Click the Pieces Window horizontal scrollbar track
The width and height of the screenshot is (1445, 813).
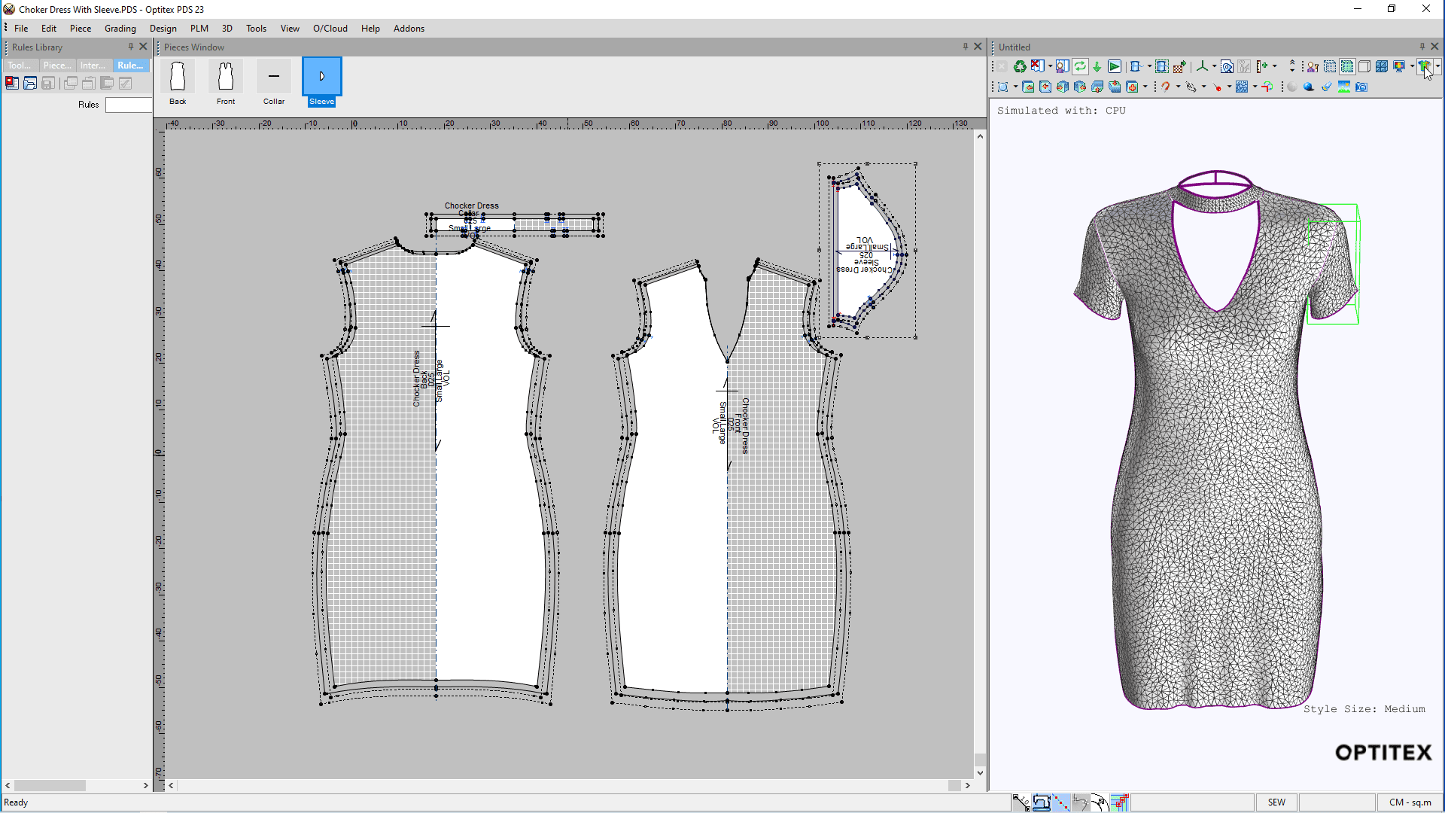564,785
